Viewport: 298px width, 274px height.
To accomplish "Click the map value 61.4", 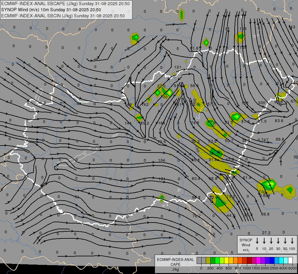I will click(x=247, y=177).
